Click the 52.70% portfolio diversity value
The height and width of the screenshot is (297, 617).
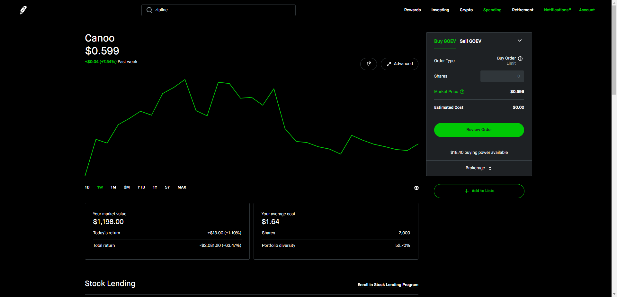tap(403, 246)
